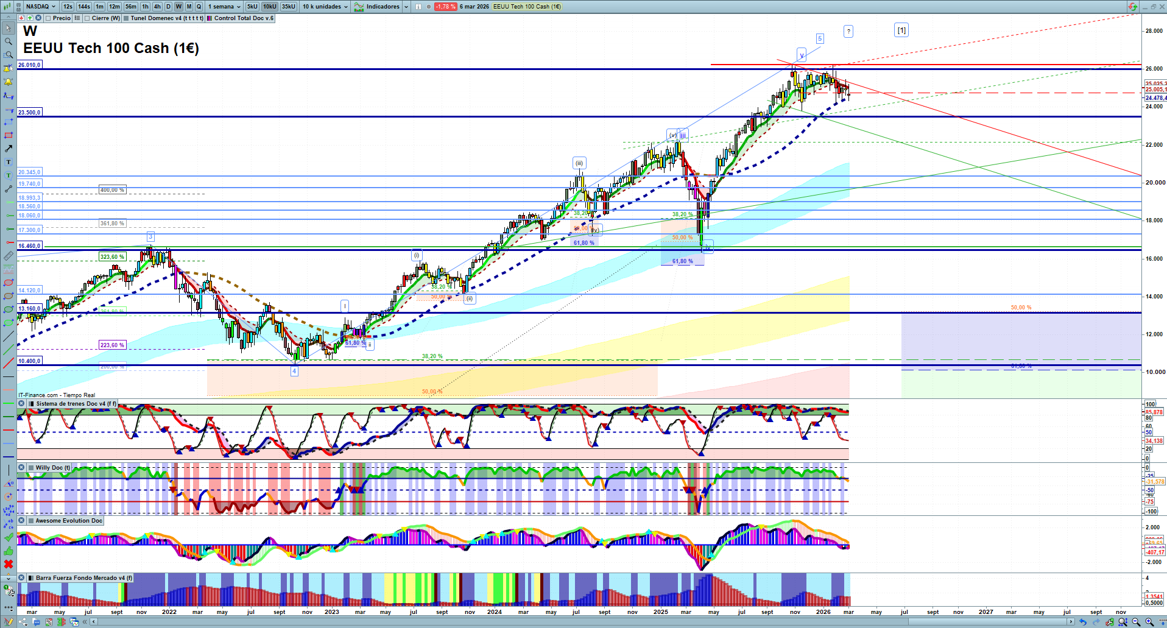This screenshot has height=628, width=1167.
Task: Open the chat bubbles icon in bottom bar
Action: click(37, 622)
